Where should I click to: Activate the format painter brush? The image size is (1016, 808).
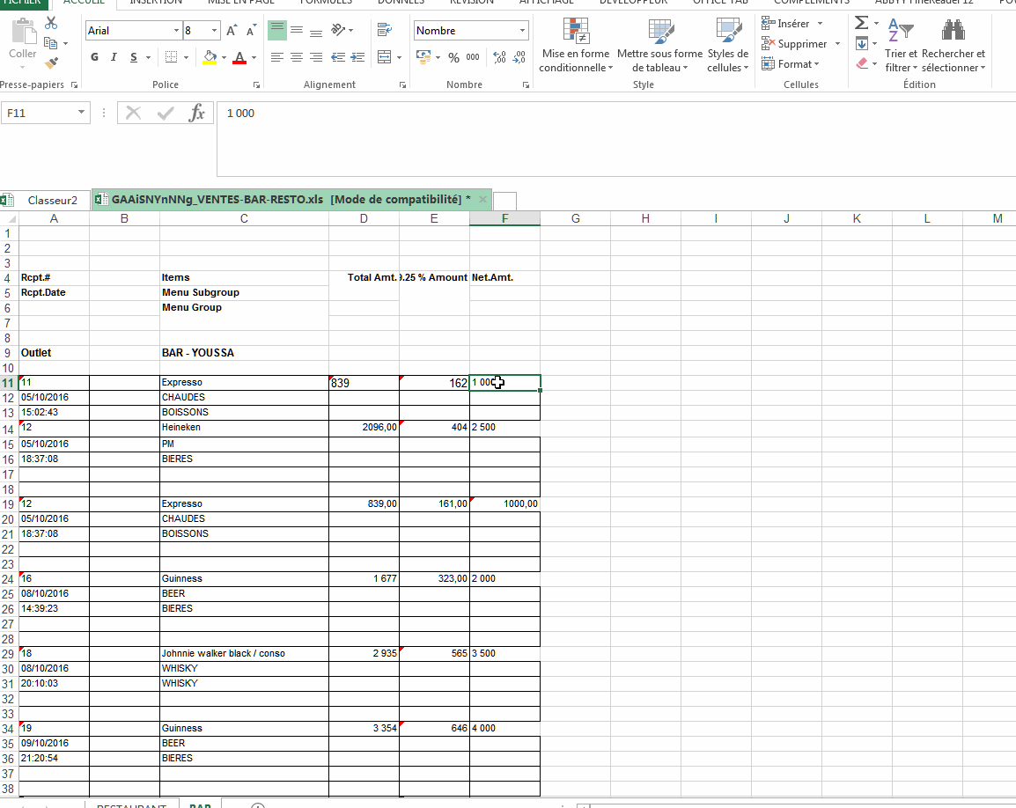51,62
